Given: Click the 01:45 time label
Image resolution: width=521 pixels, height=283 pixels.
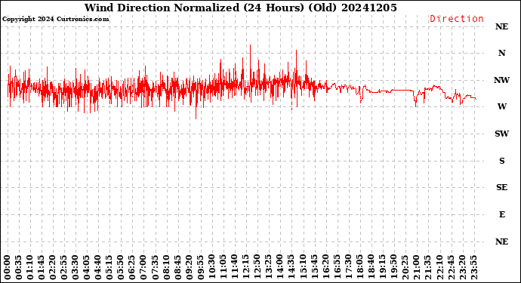Looking at the screenshot, I should point(42,267).
